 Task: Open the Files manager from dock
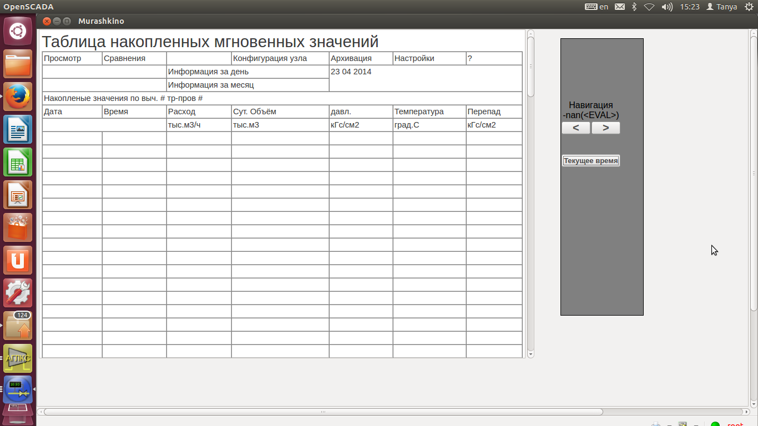(18, 64)
